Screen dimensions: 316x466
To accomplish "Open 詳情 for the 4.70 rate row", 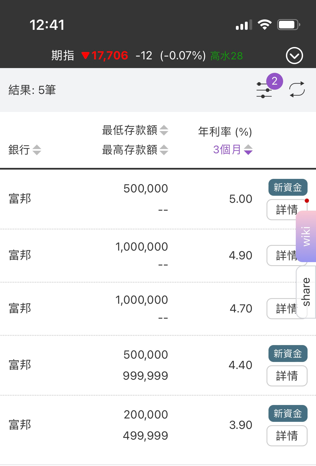I will coord(281,309).
